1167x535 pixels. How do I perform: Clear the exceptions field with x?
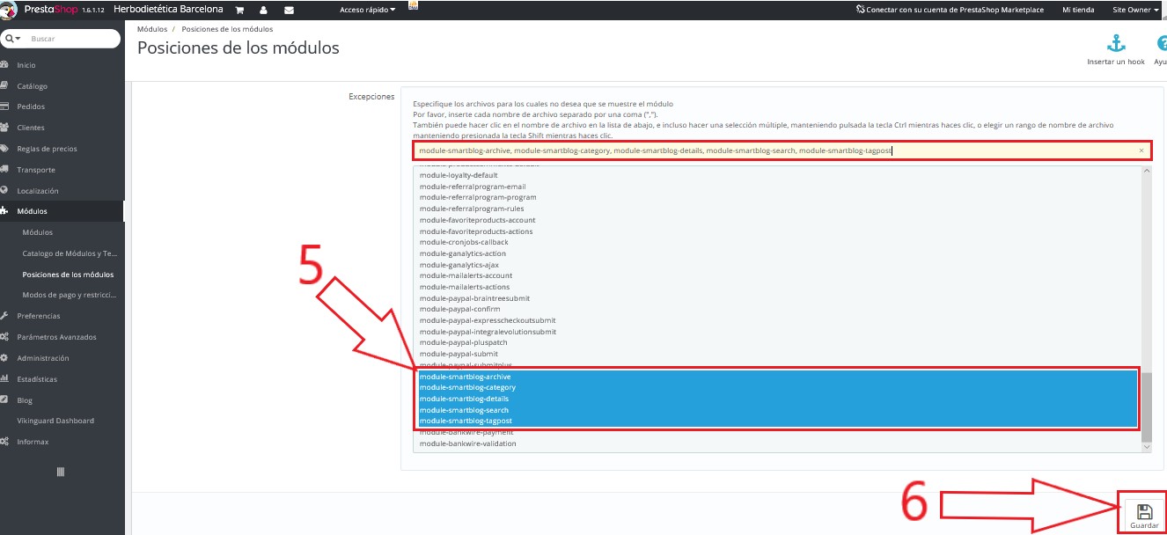coord(1141,150)
